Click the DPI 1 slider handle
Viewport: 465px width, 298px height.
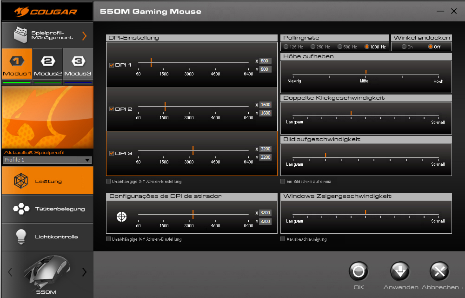click(151, 62)
